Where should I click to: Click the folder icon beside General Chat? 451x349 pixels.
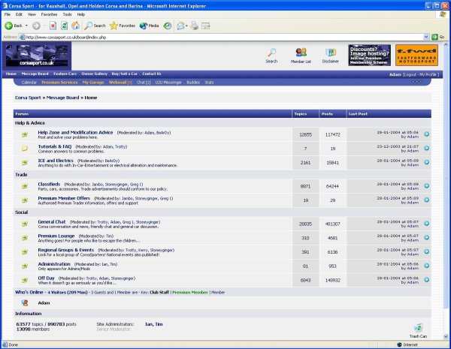tap(25, 224)
